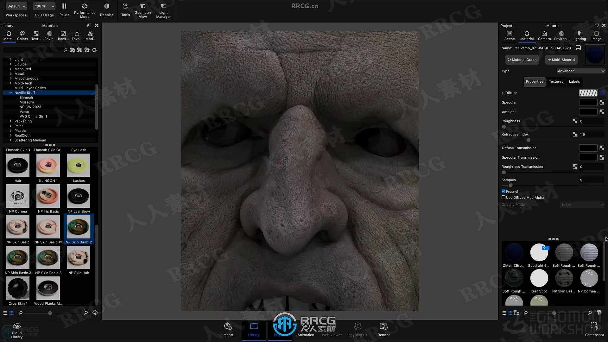The width and height of the screenshot is (608, 342).
Task: Switch to the Colors library tab
Action: 22,35
